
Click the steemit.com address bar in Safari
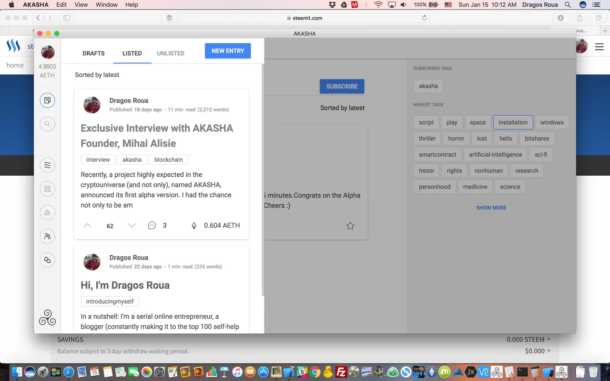coord(305,18)
